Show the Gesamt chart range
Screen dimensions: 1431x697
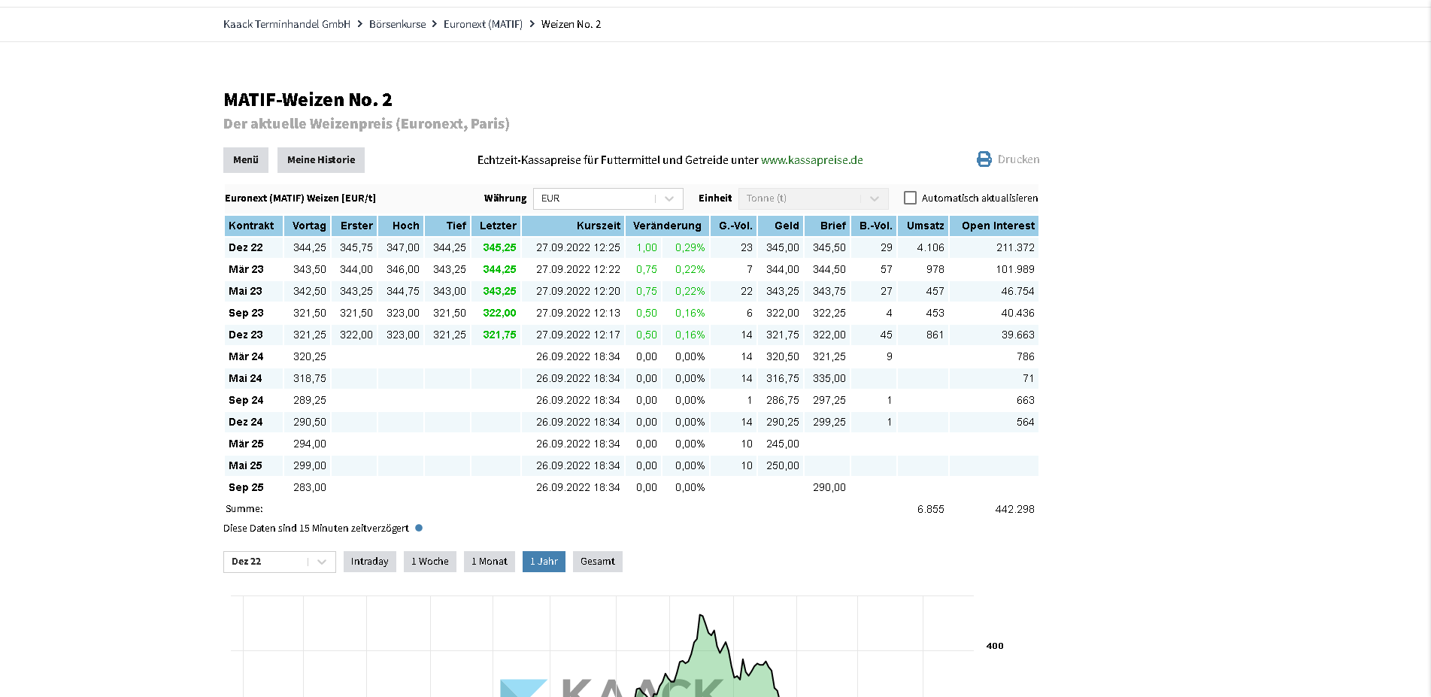[x=597, y=562]
